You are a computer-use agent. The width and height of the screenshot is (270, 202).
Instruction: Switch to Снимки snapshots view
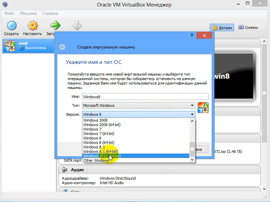coord(248,27)
